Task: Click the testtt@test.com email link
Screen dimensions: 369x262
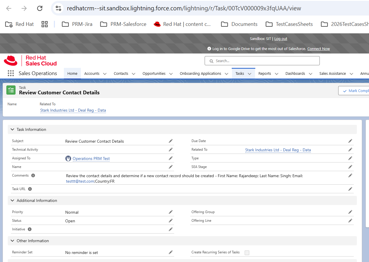Action: click(80, 181)
